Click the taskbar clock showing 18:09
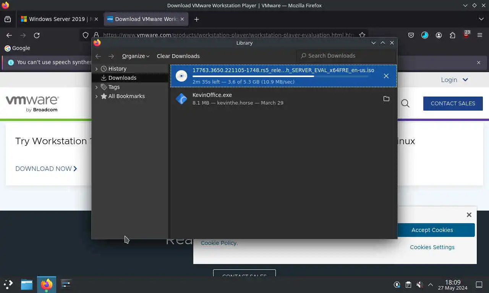The height and width of the screenshot is (293, 489). click(453, 285)
